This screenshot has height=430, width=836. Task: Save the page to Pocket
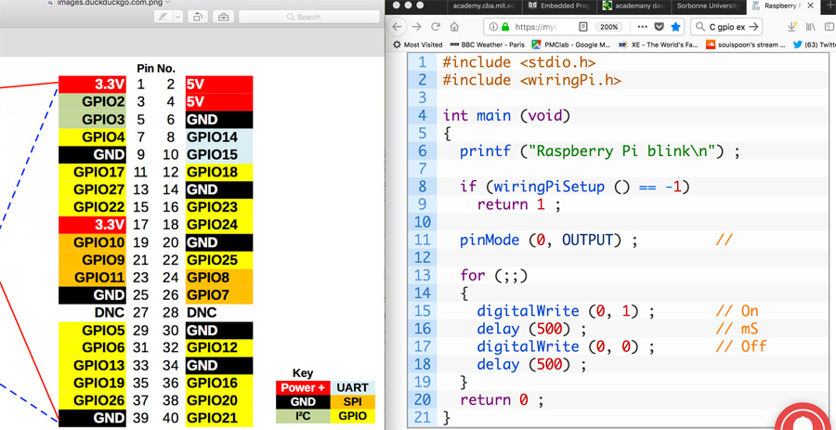[x=659, y=27]
